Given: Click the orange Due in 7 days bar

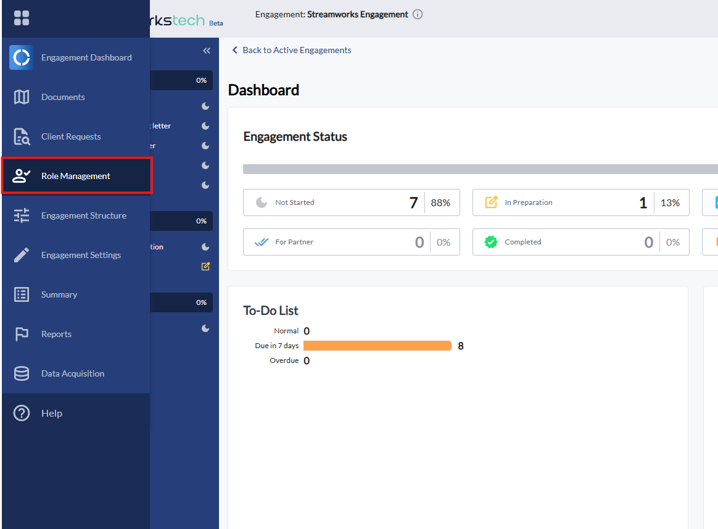Looking at the screenshot, I should (378, 346).
